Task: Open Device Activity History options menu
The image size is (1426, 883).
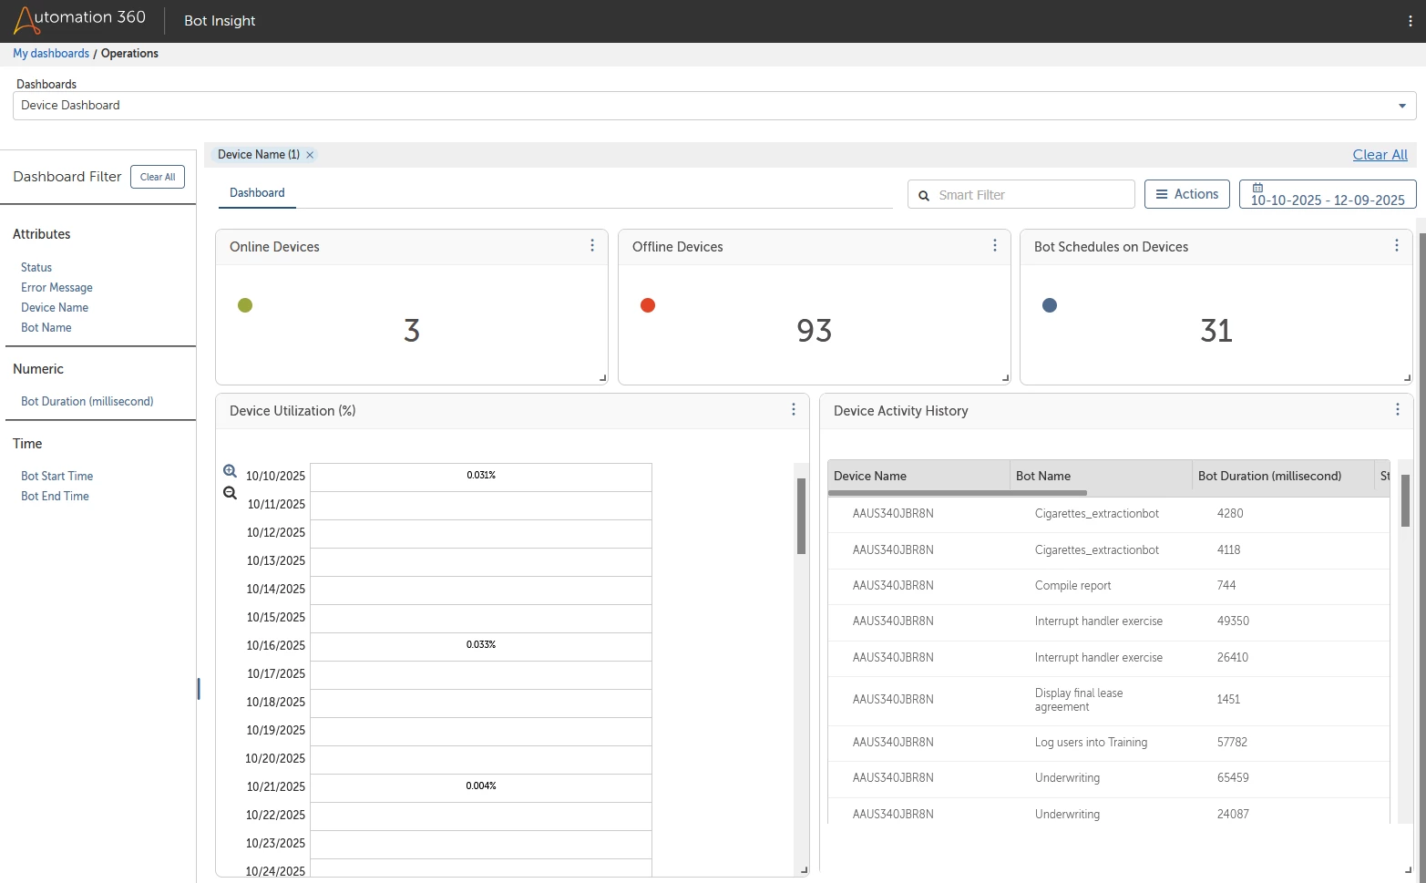Action: (x=1398, y=410)
